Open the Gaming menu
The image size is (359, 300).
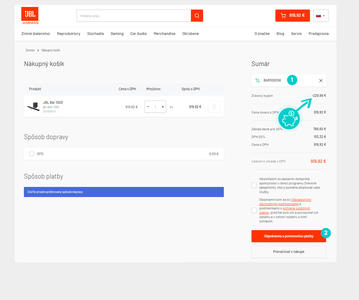point(117,34)
